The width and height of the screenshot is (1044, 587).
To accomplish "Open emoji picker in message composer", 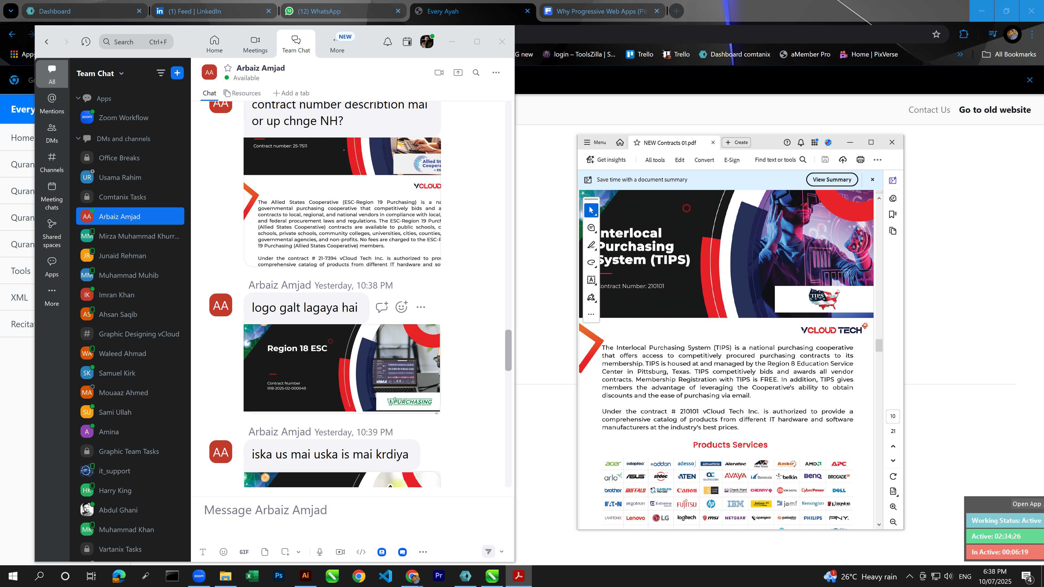I will (x=223, y=552).
